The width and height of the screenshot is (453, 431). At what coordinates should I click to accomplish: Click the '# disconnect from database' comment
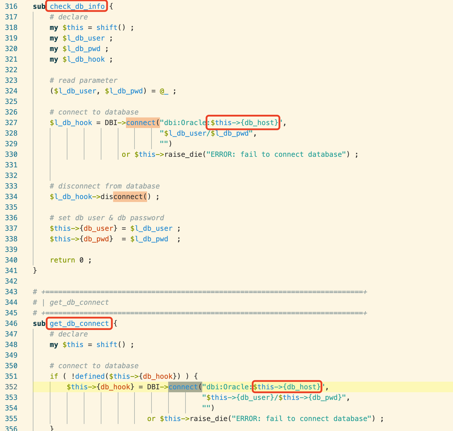105,186
